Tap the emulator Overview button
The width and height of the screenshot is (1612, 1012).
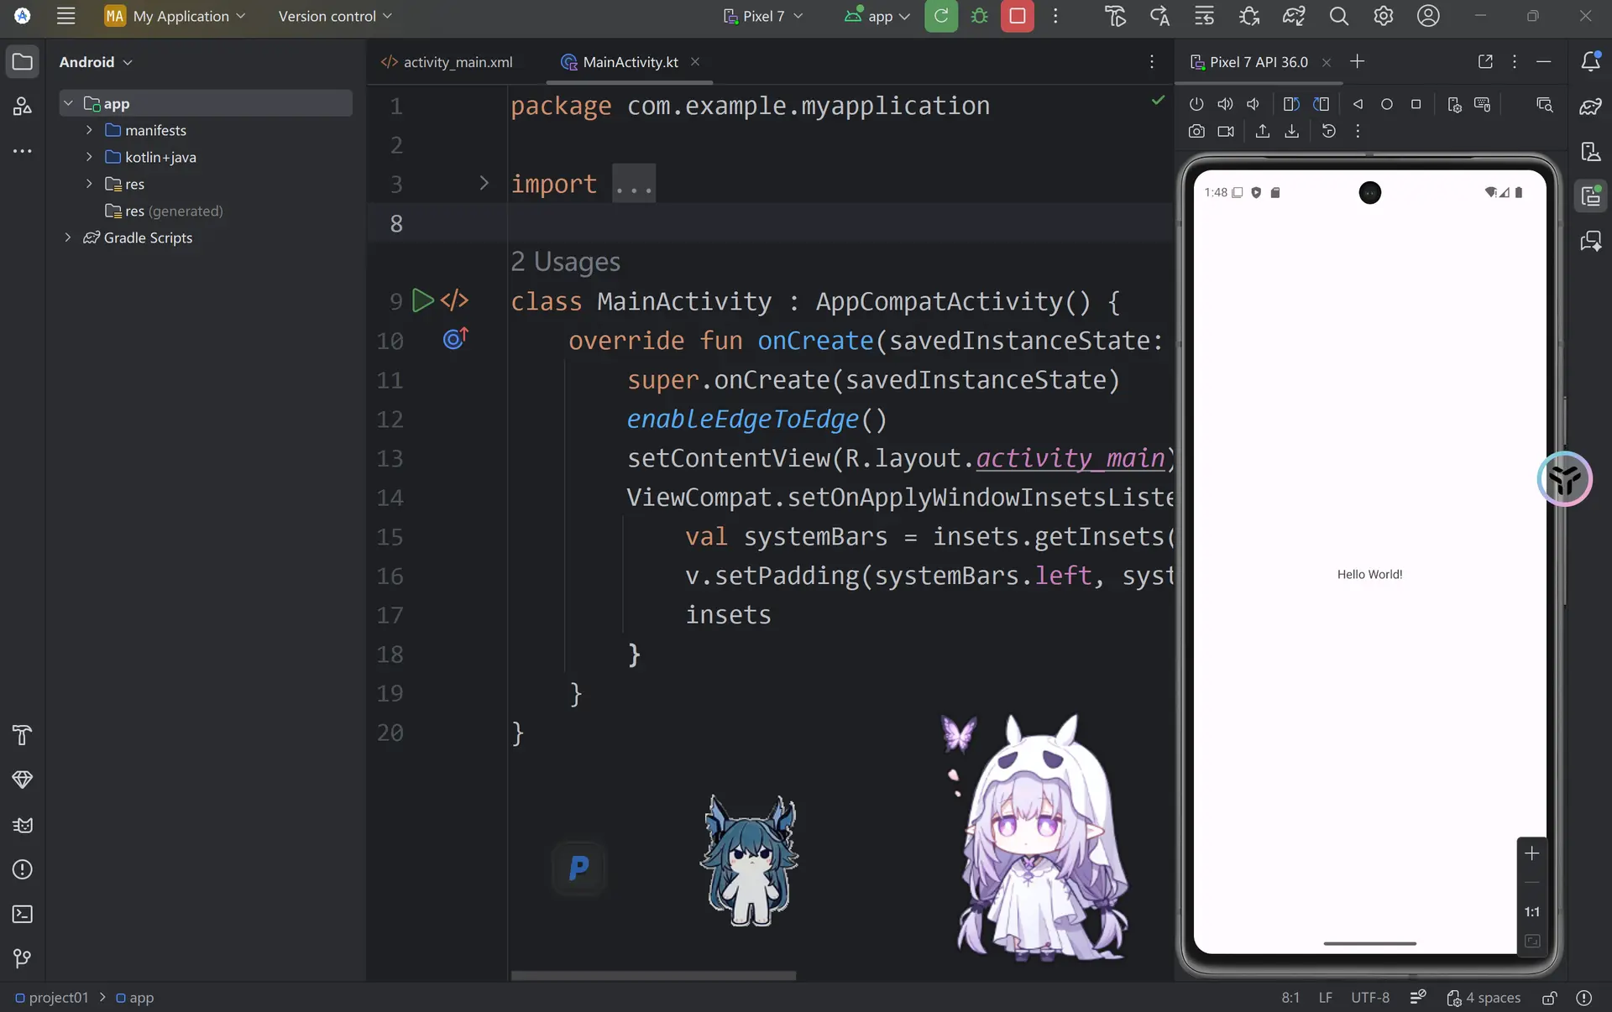click(x=1416, y=104)
